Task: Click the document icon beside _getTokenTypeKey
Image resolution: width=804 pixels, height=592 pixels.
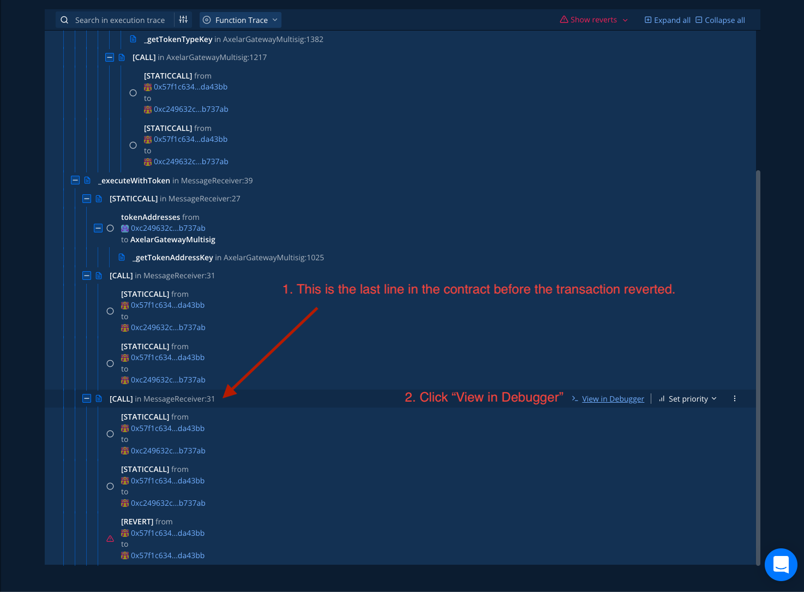Action: [133, 39]
